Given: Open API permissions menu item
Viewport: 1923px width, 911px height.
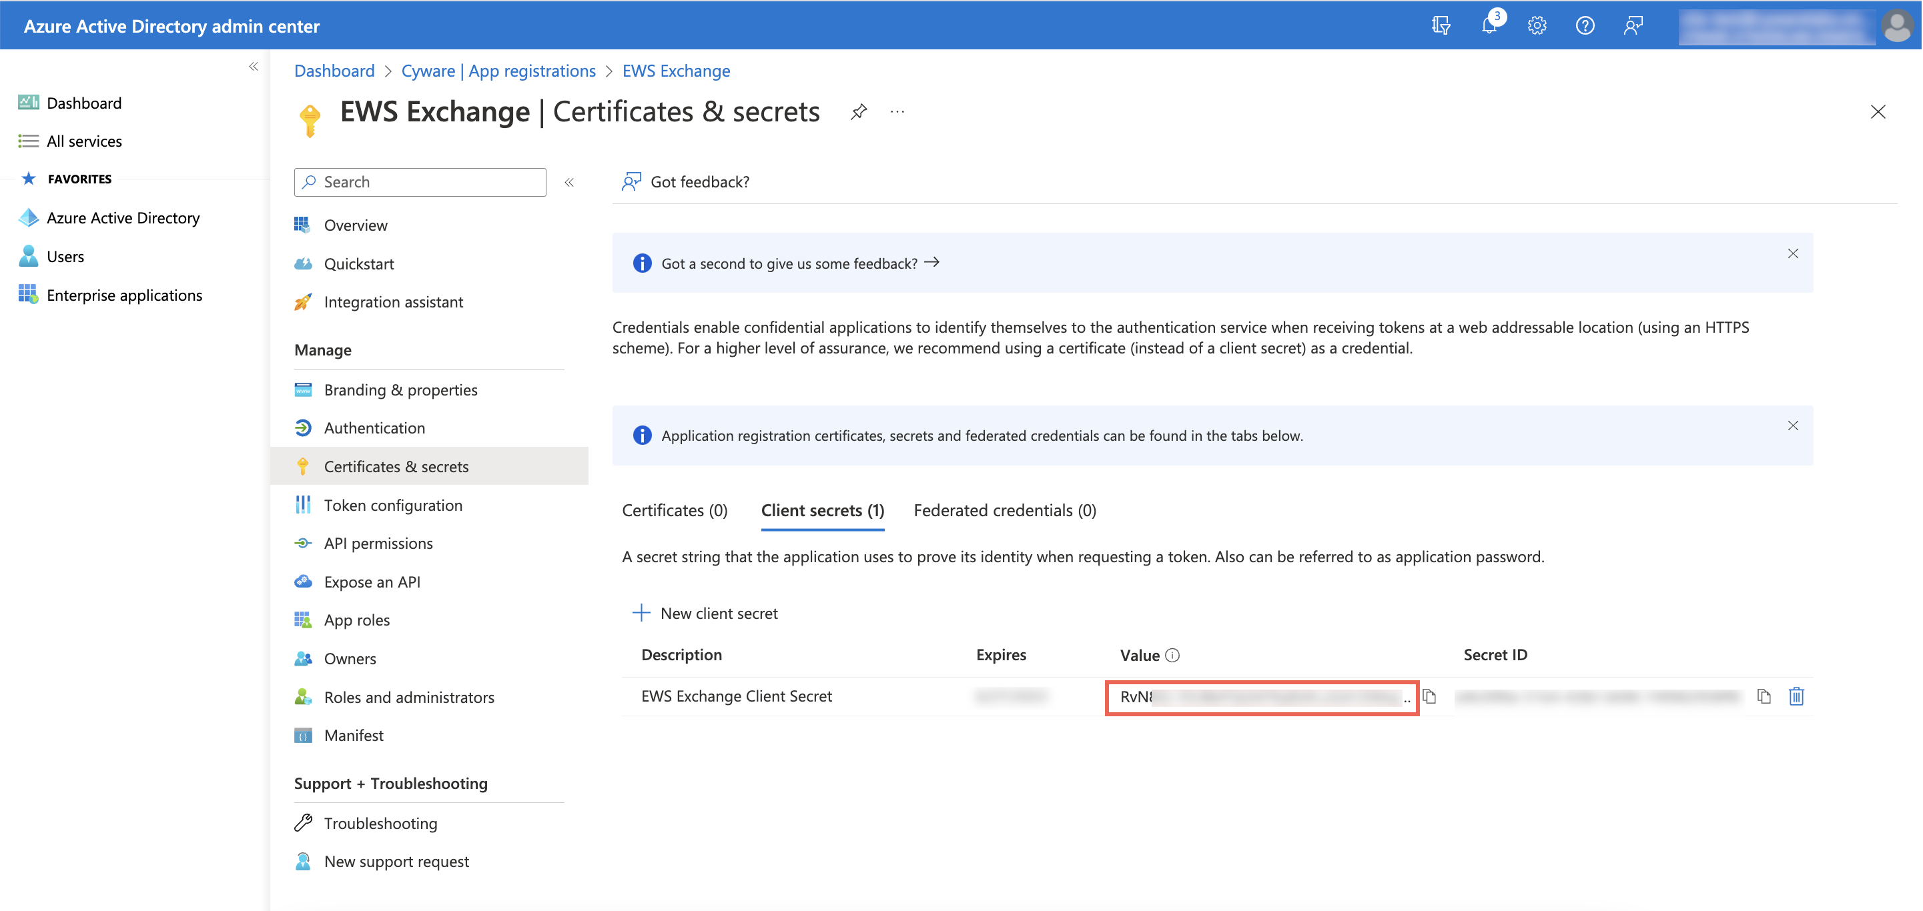Looking at the screenshot, I should coord(378,543).
